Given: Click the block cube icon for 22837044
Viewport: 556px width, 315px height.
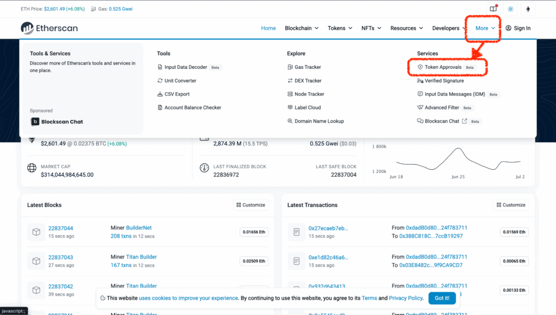Looking at the screenshot, I should (36, 232).
